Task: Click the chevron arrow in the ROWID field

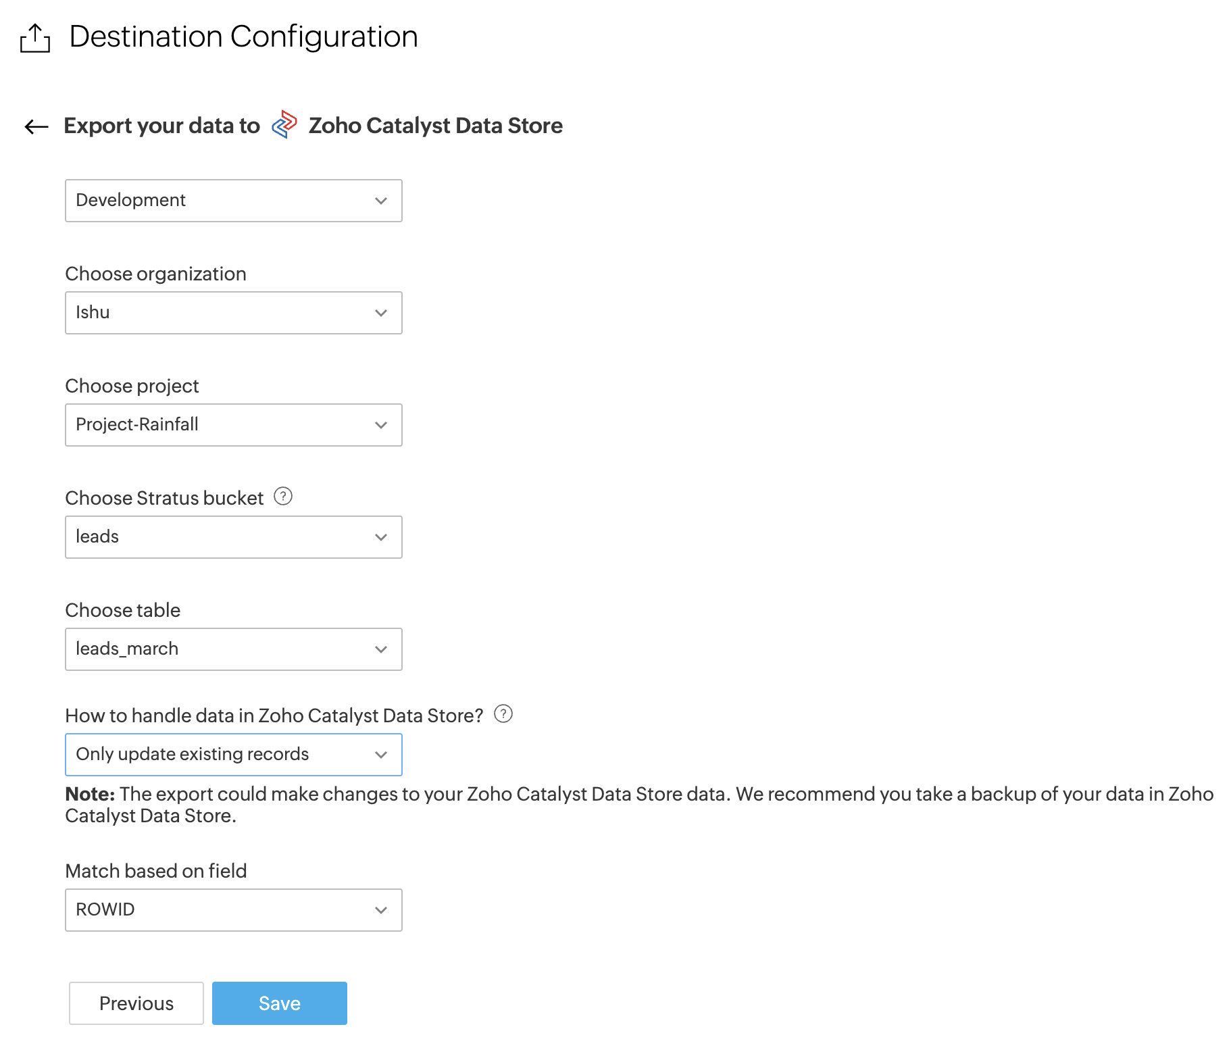Action: tap(381, 910)
